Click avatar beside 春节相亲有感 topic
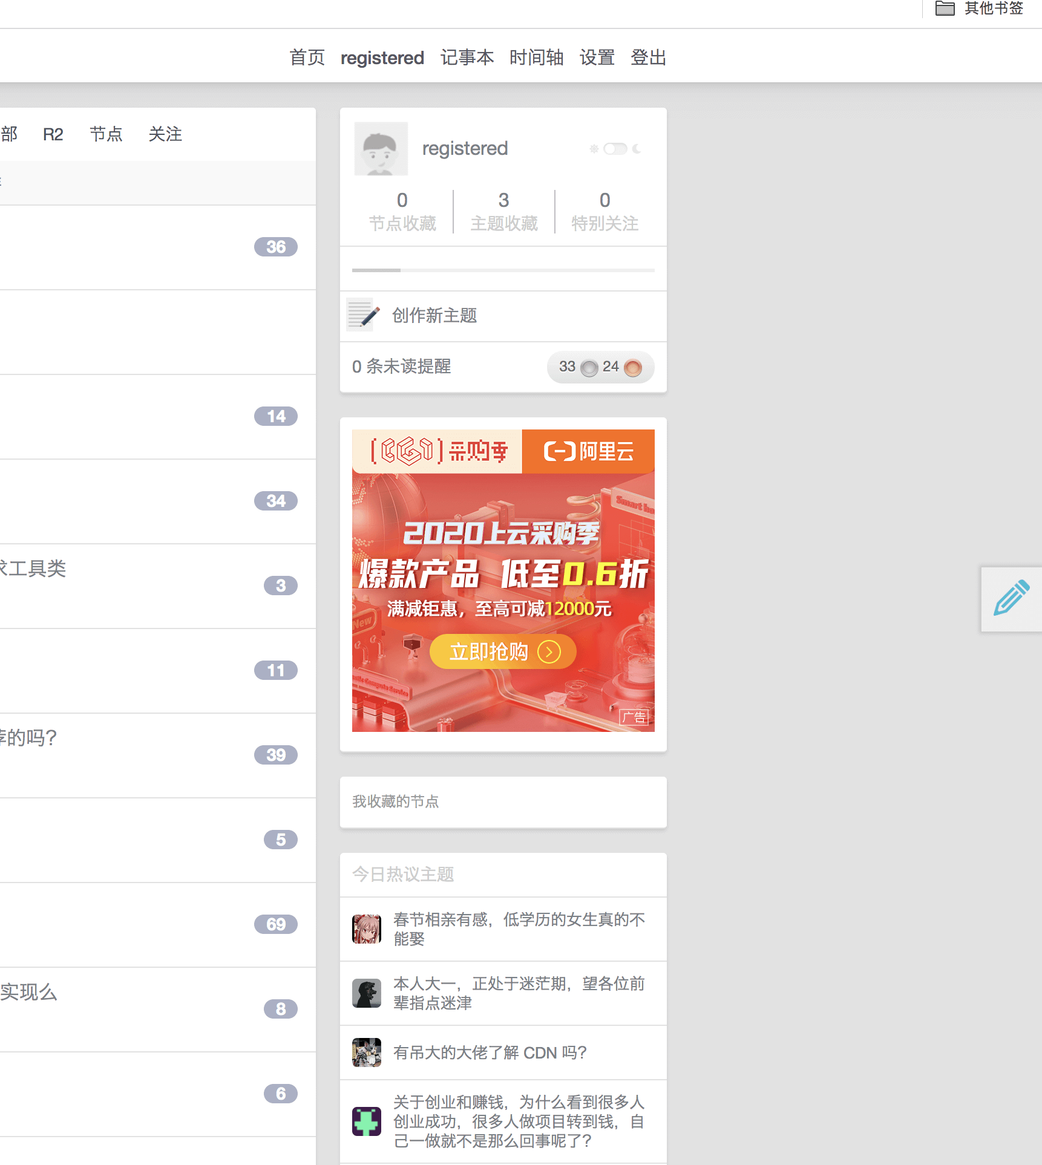1042x1165 pixels. click(367, 929)
